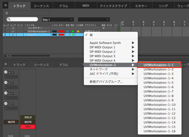Switch to the トラック tab in the lower window
Screen dimensions: 189x137
pyautogui.click(x=19, y=65)
